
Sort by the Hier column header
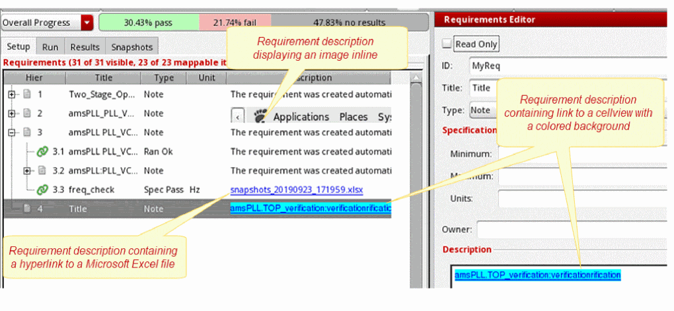coord(34,78)
